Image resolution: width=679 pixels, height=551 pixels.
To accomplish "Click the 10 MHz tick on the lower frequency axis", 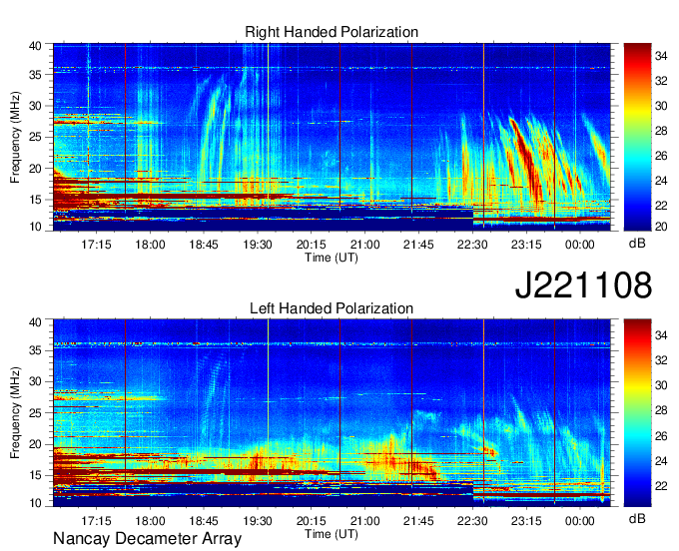I will pos(35,502).
